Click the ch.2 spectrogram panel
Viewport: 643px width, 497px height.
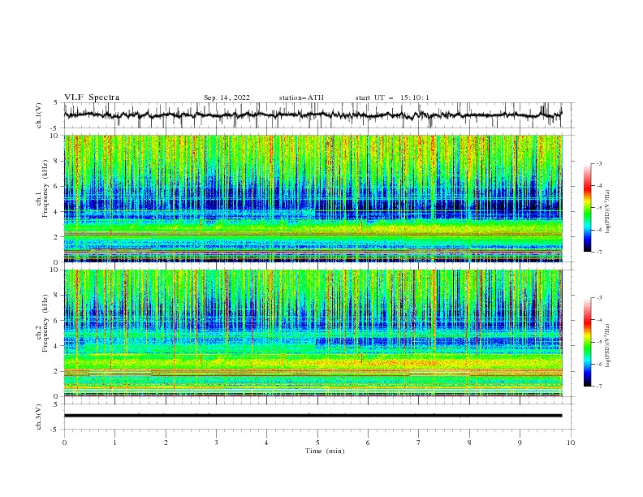point(313,333)
